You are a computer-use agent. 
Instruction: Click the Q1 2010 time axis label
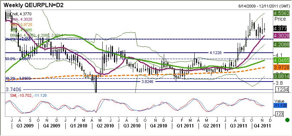pyautogui.click(x=79, y=126)
